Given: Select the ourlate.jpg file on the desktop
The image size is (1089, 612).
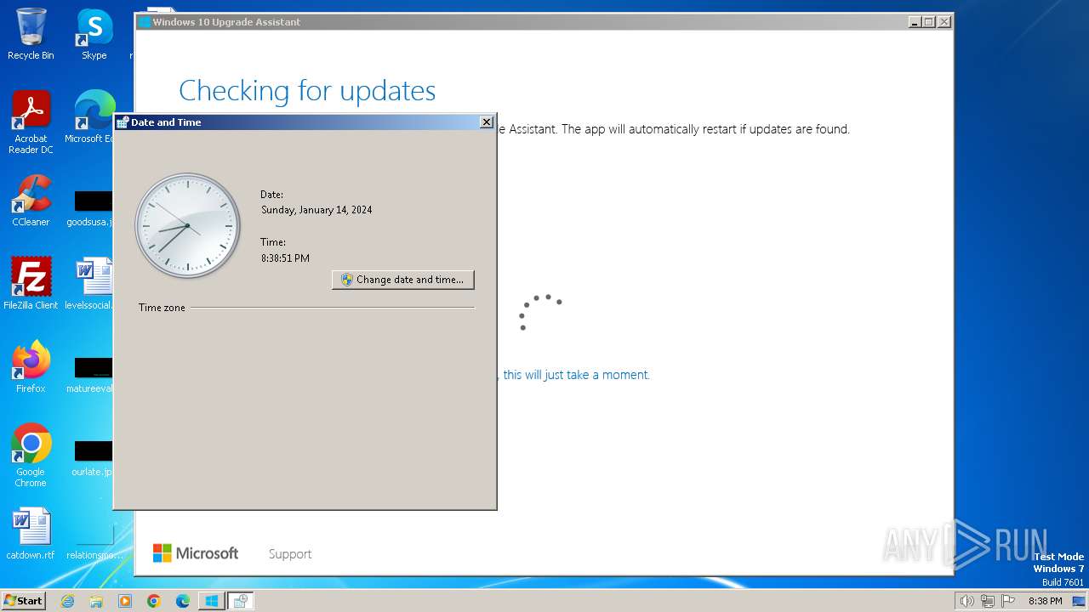Looking at the screenshot, I should click(x=92, y=459).
